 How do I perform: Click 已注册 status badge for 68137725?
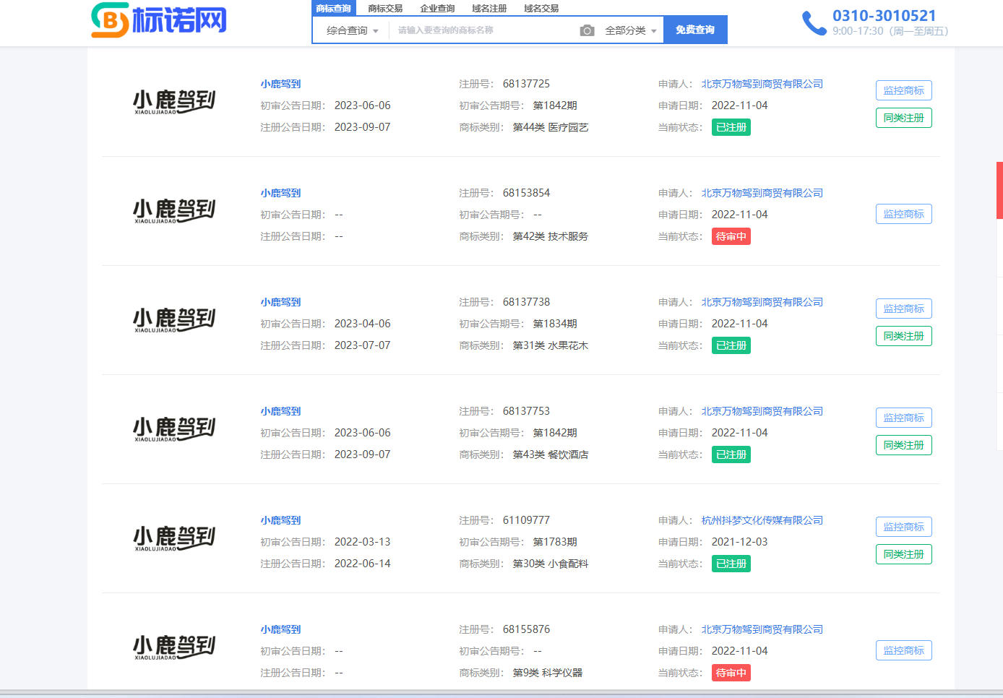(731, 127)
